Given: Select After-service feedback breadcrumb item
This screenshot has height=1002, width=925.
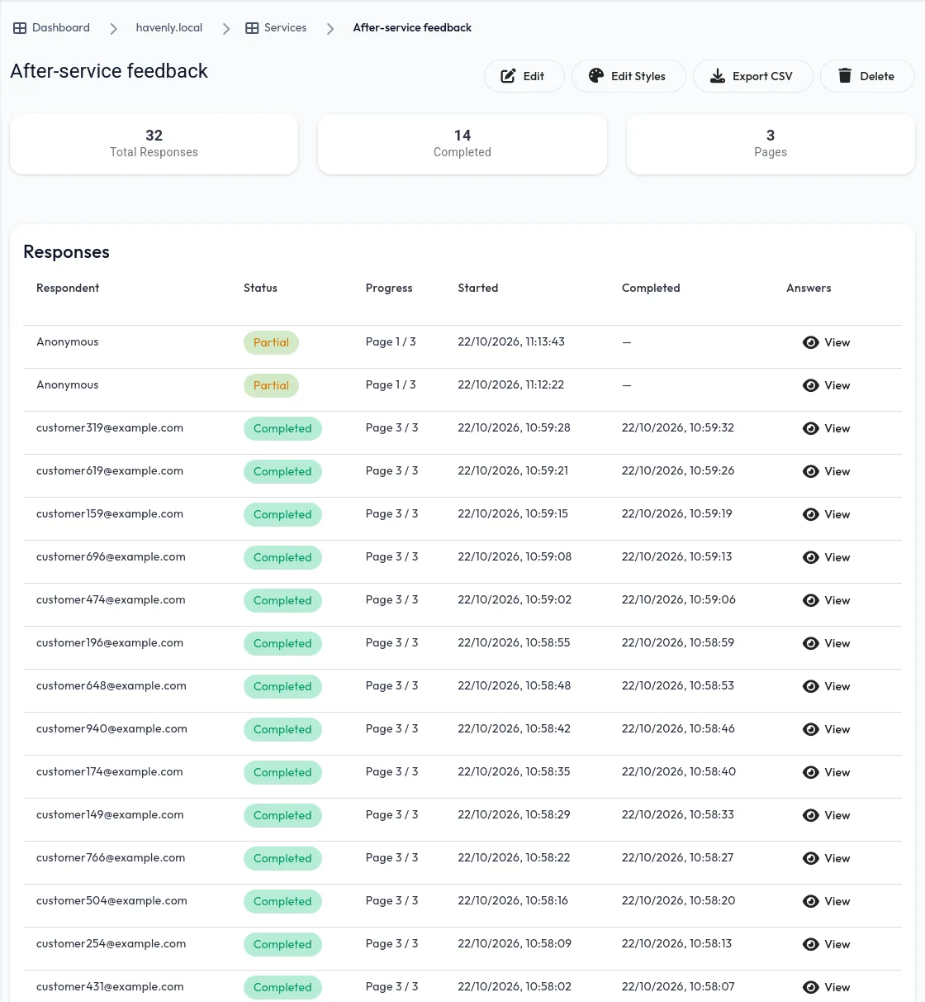Looking at the screenshot, I should click(x=412, y=28).
